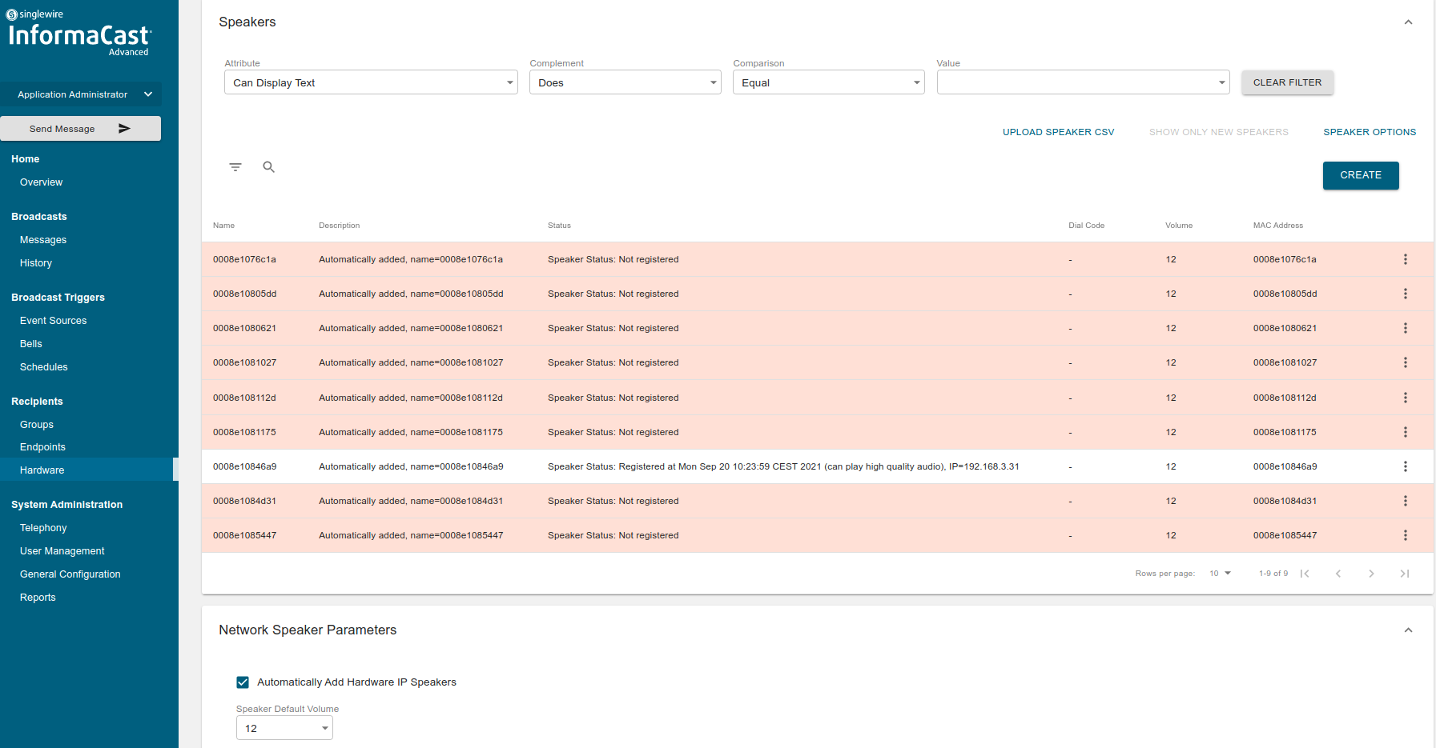Click the CREATE button
The height and width of the screenshot is (748, 1436).
point(1360,175)
